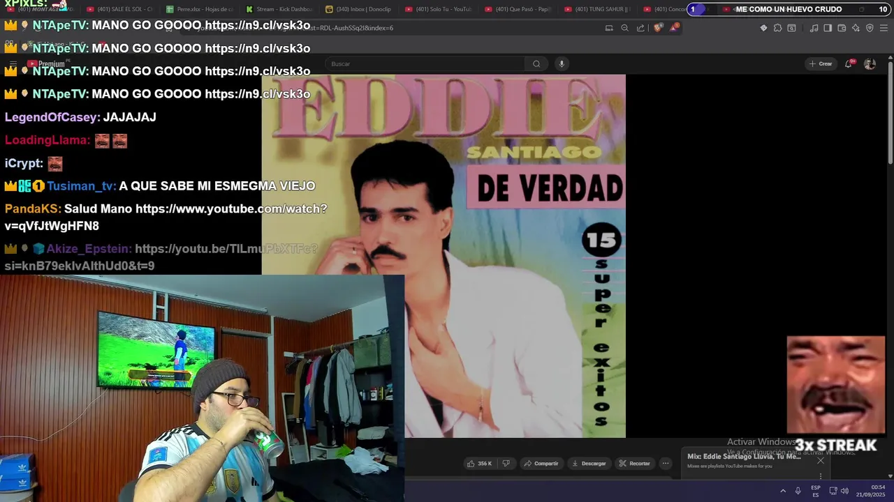Open the Crear menu
Image resolution: width=894 pixels, height=502 pixels.
pyautogui.click(x=821, y=64)
